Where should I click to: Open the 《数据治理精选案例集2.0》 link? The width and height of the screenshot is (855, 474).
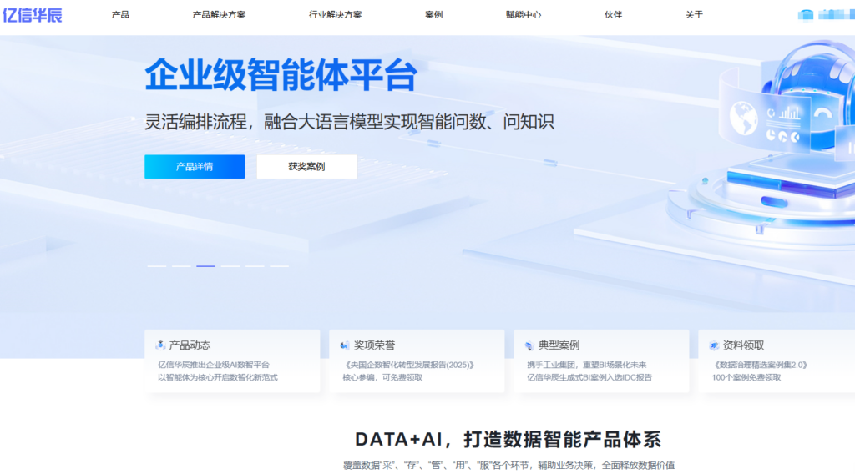pyautogui.click(x=760, y=365)
